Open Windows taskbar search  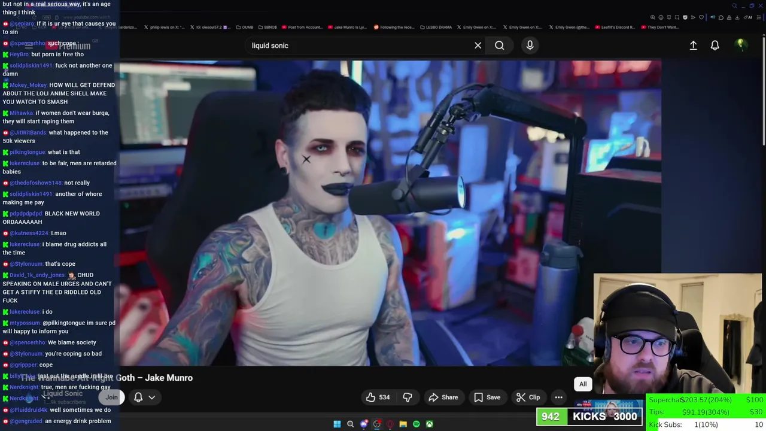350,424
